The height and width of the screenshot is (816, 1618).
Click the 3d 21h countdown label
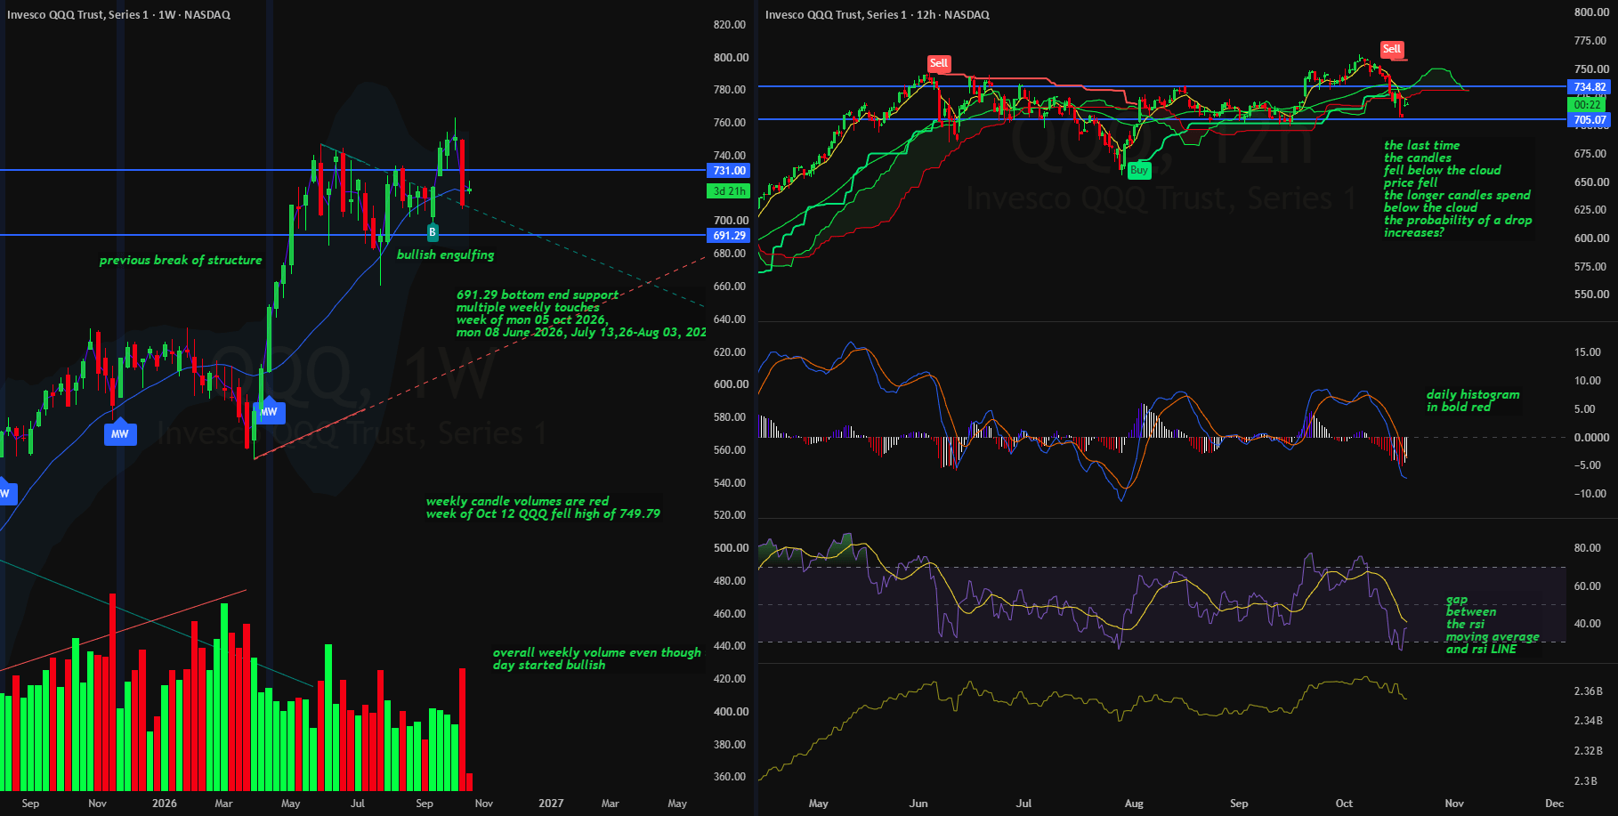tap(730, 191)
